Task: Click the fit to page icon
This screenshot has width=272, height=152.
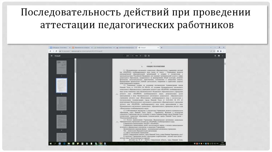Action: [x=145, y=56]
